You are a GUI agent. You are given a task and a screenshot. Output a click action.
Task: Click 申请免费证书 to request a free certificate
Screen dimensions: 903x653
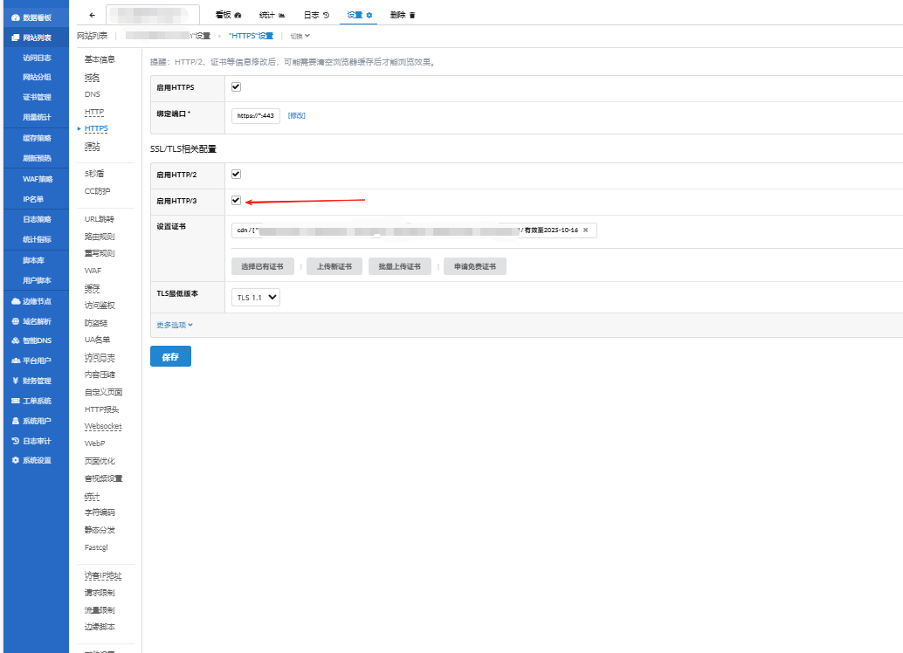click(474, 265)
